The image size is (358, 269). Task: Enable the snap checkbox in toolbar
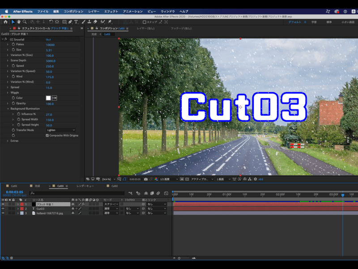(144, 22)
